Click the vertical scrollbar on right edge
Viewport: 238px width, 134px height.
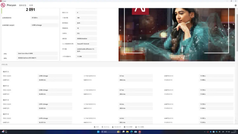pos(237,33)
